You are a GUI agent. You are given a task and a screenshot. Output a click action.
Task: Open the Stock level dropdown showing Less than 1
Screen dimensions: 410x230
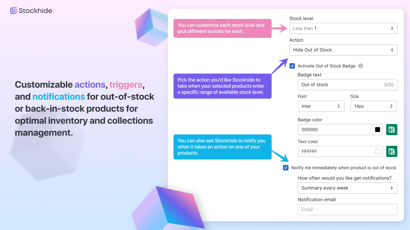343,28
